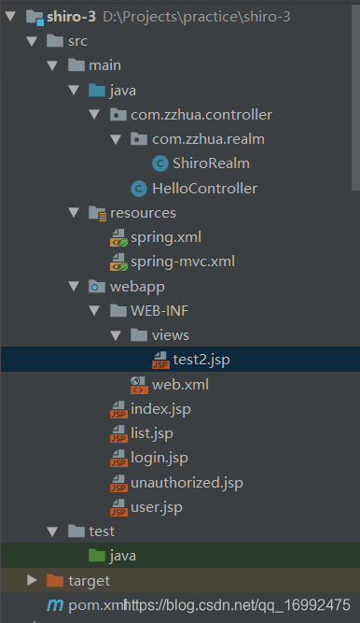Collapse the WEB-INF folder arrow
The height and width of the screenshot is (623, 360).
click(x=94, y=310)
